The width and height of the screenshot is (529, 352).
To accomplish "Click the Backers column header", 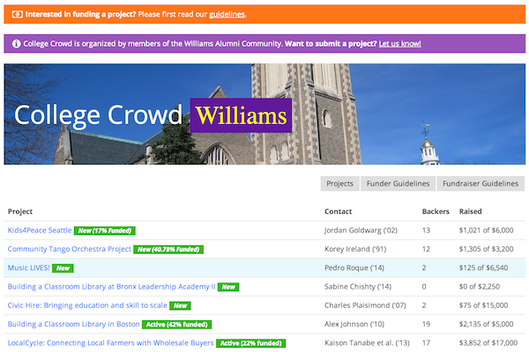I will pos(436,211).
